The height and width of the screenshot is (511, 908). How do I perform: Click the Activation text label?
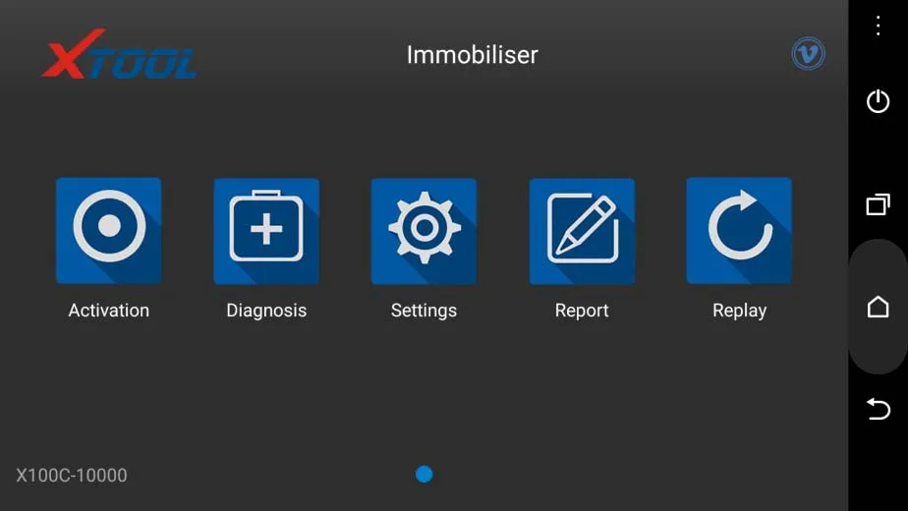[109, 311]
